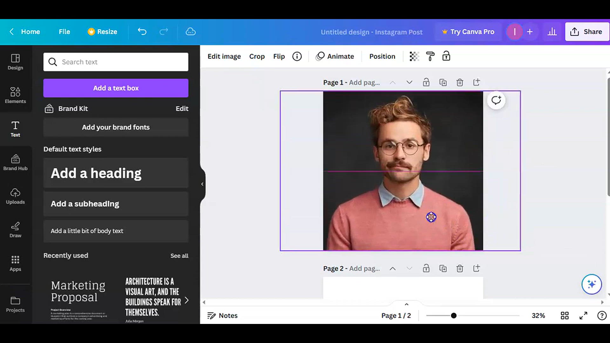
Task: Duplicate Page 2
Action: [443, 269]
